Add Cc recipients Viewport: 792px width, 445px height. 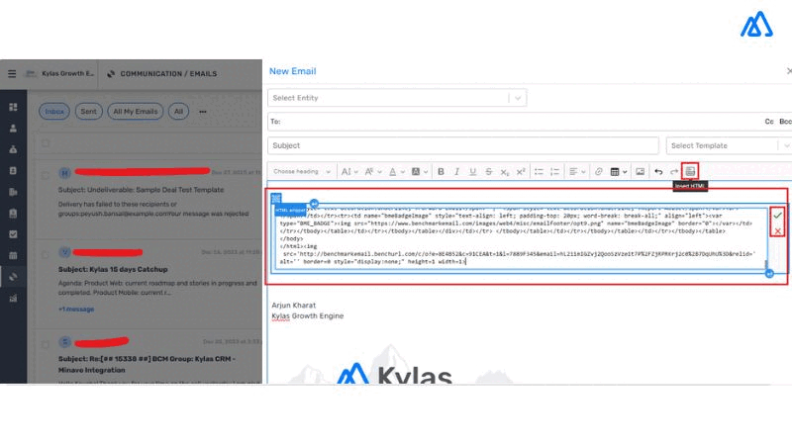(769, 122)
